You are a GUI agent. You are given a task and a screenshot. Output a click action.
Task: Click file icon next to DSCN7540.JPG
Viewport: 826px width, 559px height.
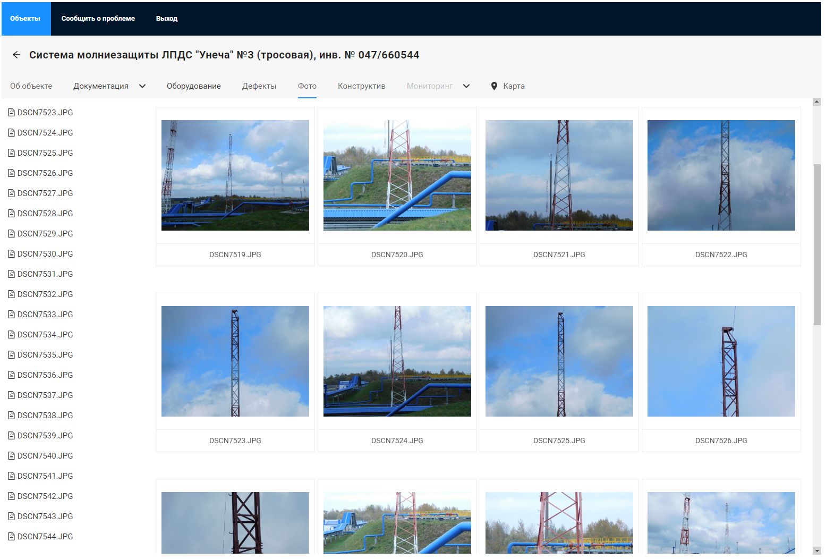[x=11, y=456]
